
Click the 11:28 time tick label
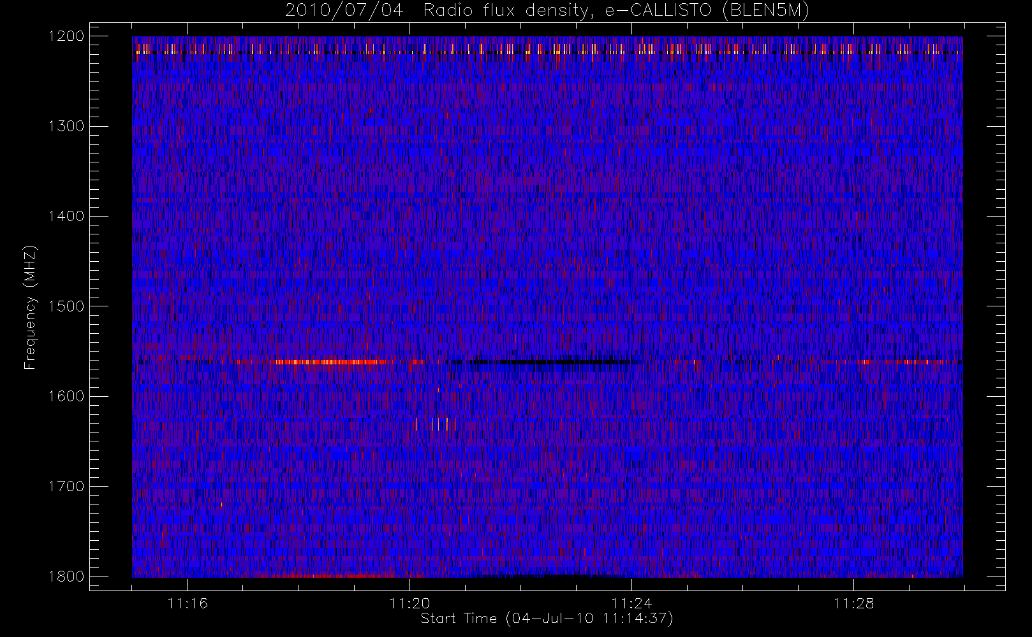pyautogui.click(x=853, y=603)
